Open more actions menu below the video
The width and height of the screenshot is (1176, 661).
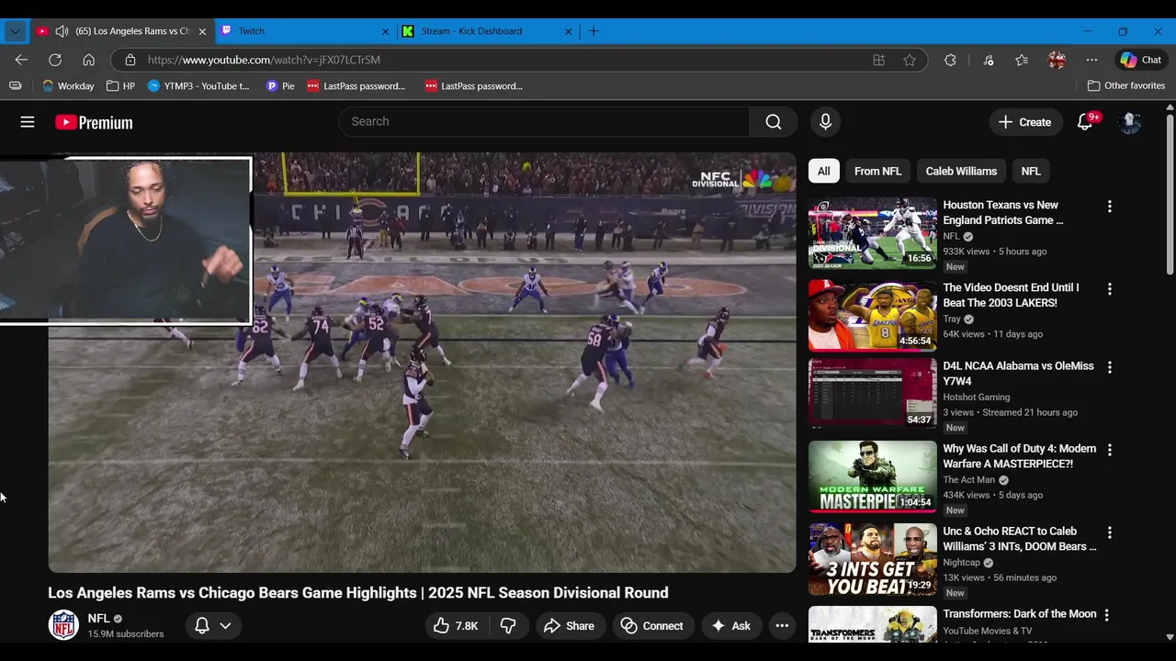click(782, 625)
